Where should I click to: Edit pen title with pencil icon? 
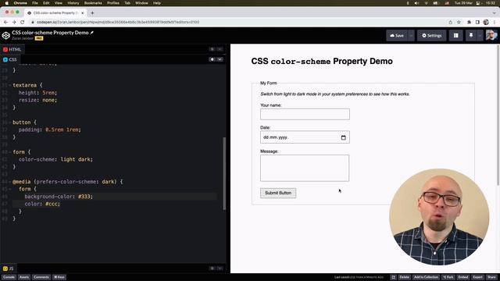point(92,33)
